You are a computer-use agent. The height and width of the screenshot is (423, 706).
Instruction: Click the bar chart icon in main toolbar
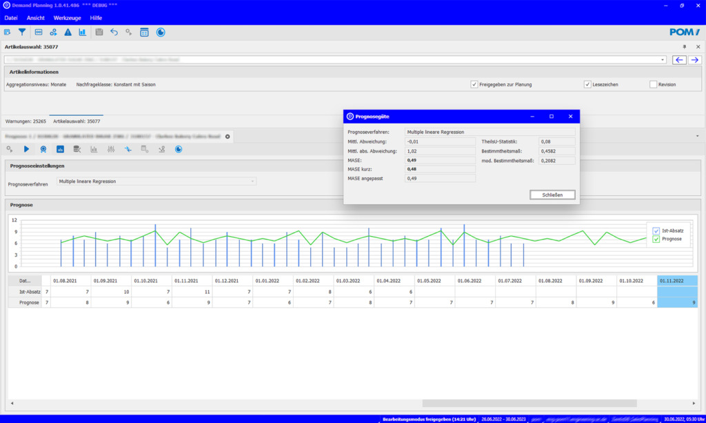pos(83,32)
